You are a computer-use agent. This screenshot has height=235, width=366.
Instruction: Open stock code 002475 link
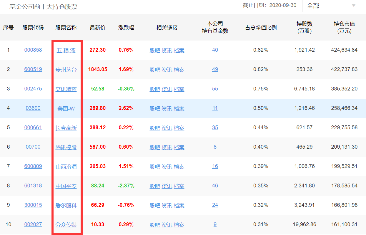(33, 89)
